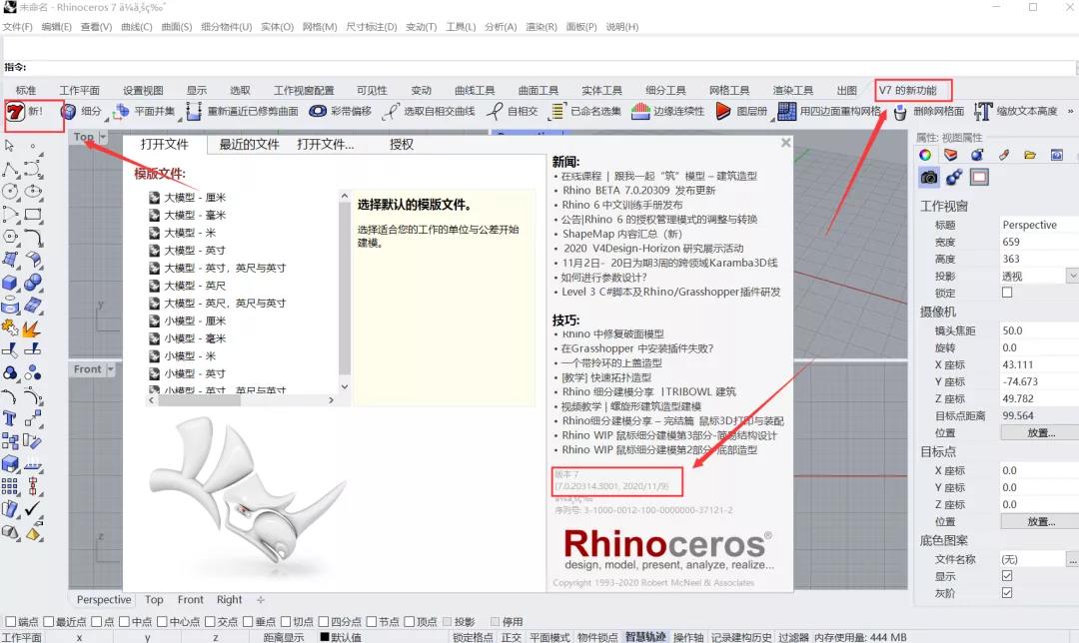Open the 曲线(C) menu
The image size is (1079, 643).
coord(136,27)
